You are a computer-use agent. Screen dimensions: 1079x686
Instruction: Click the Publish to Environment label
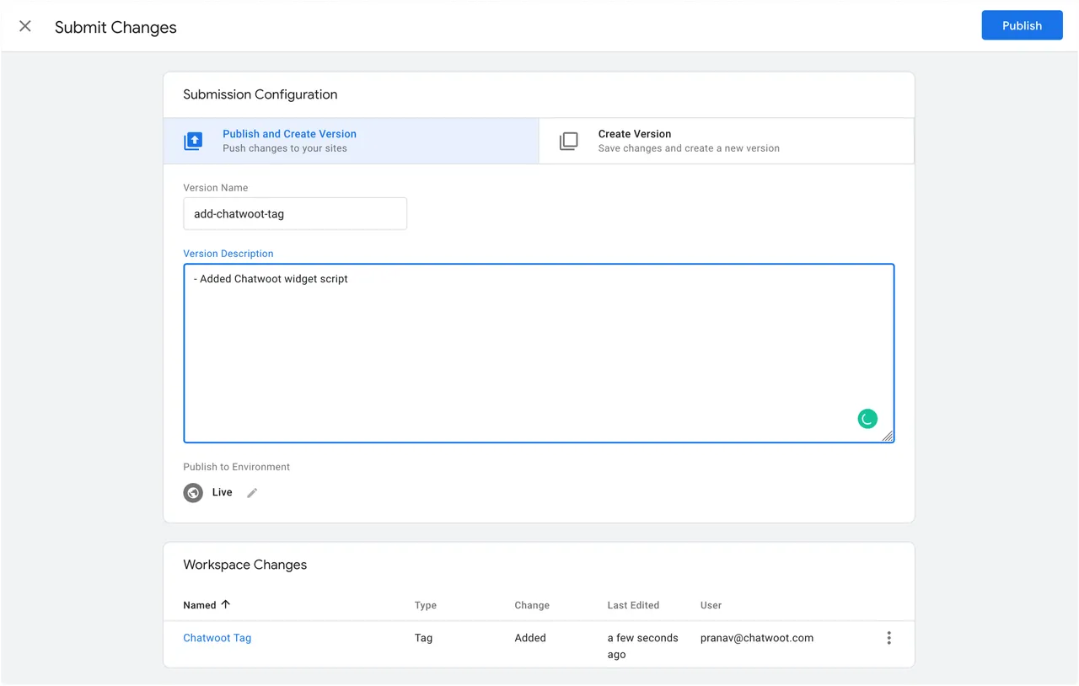[x=237, y=467]
